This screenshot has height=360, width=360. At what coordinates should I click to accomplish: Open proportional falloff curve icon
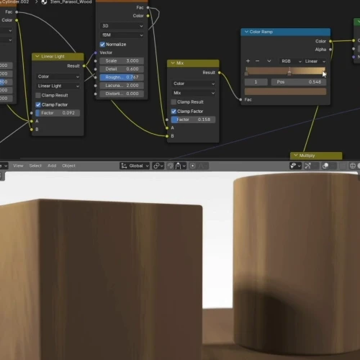202,166
